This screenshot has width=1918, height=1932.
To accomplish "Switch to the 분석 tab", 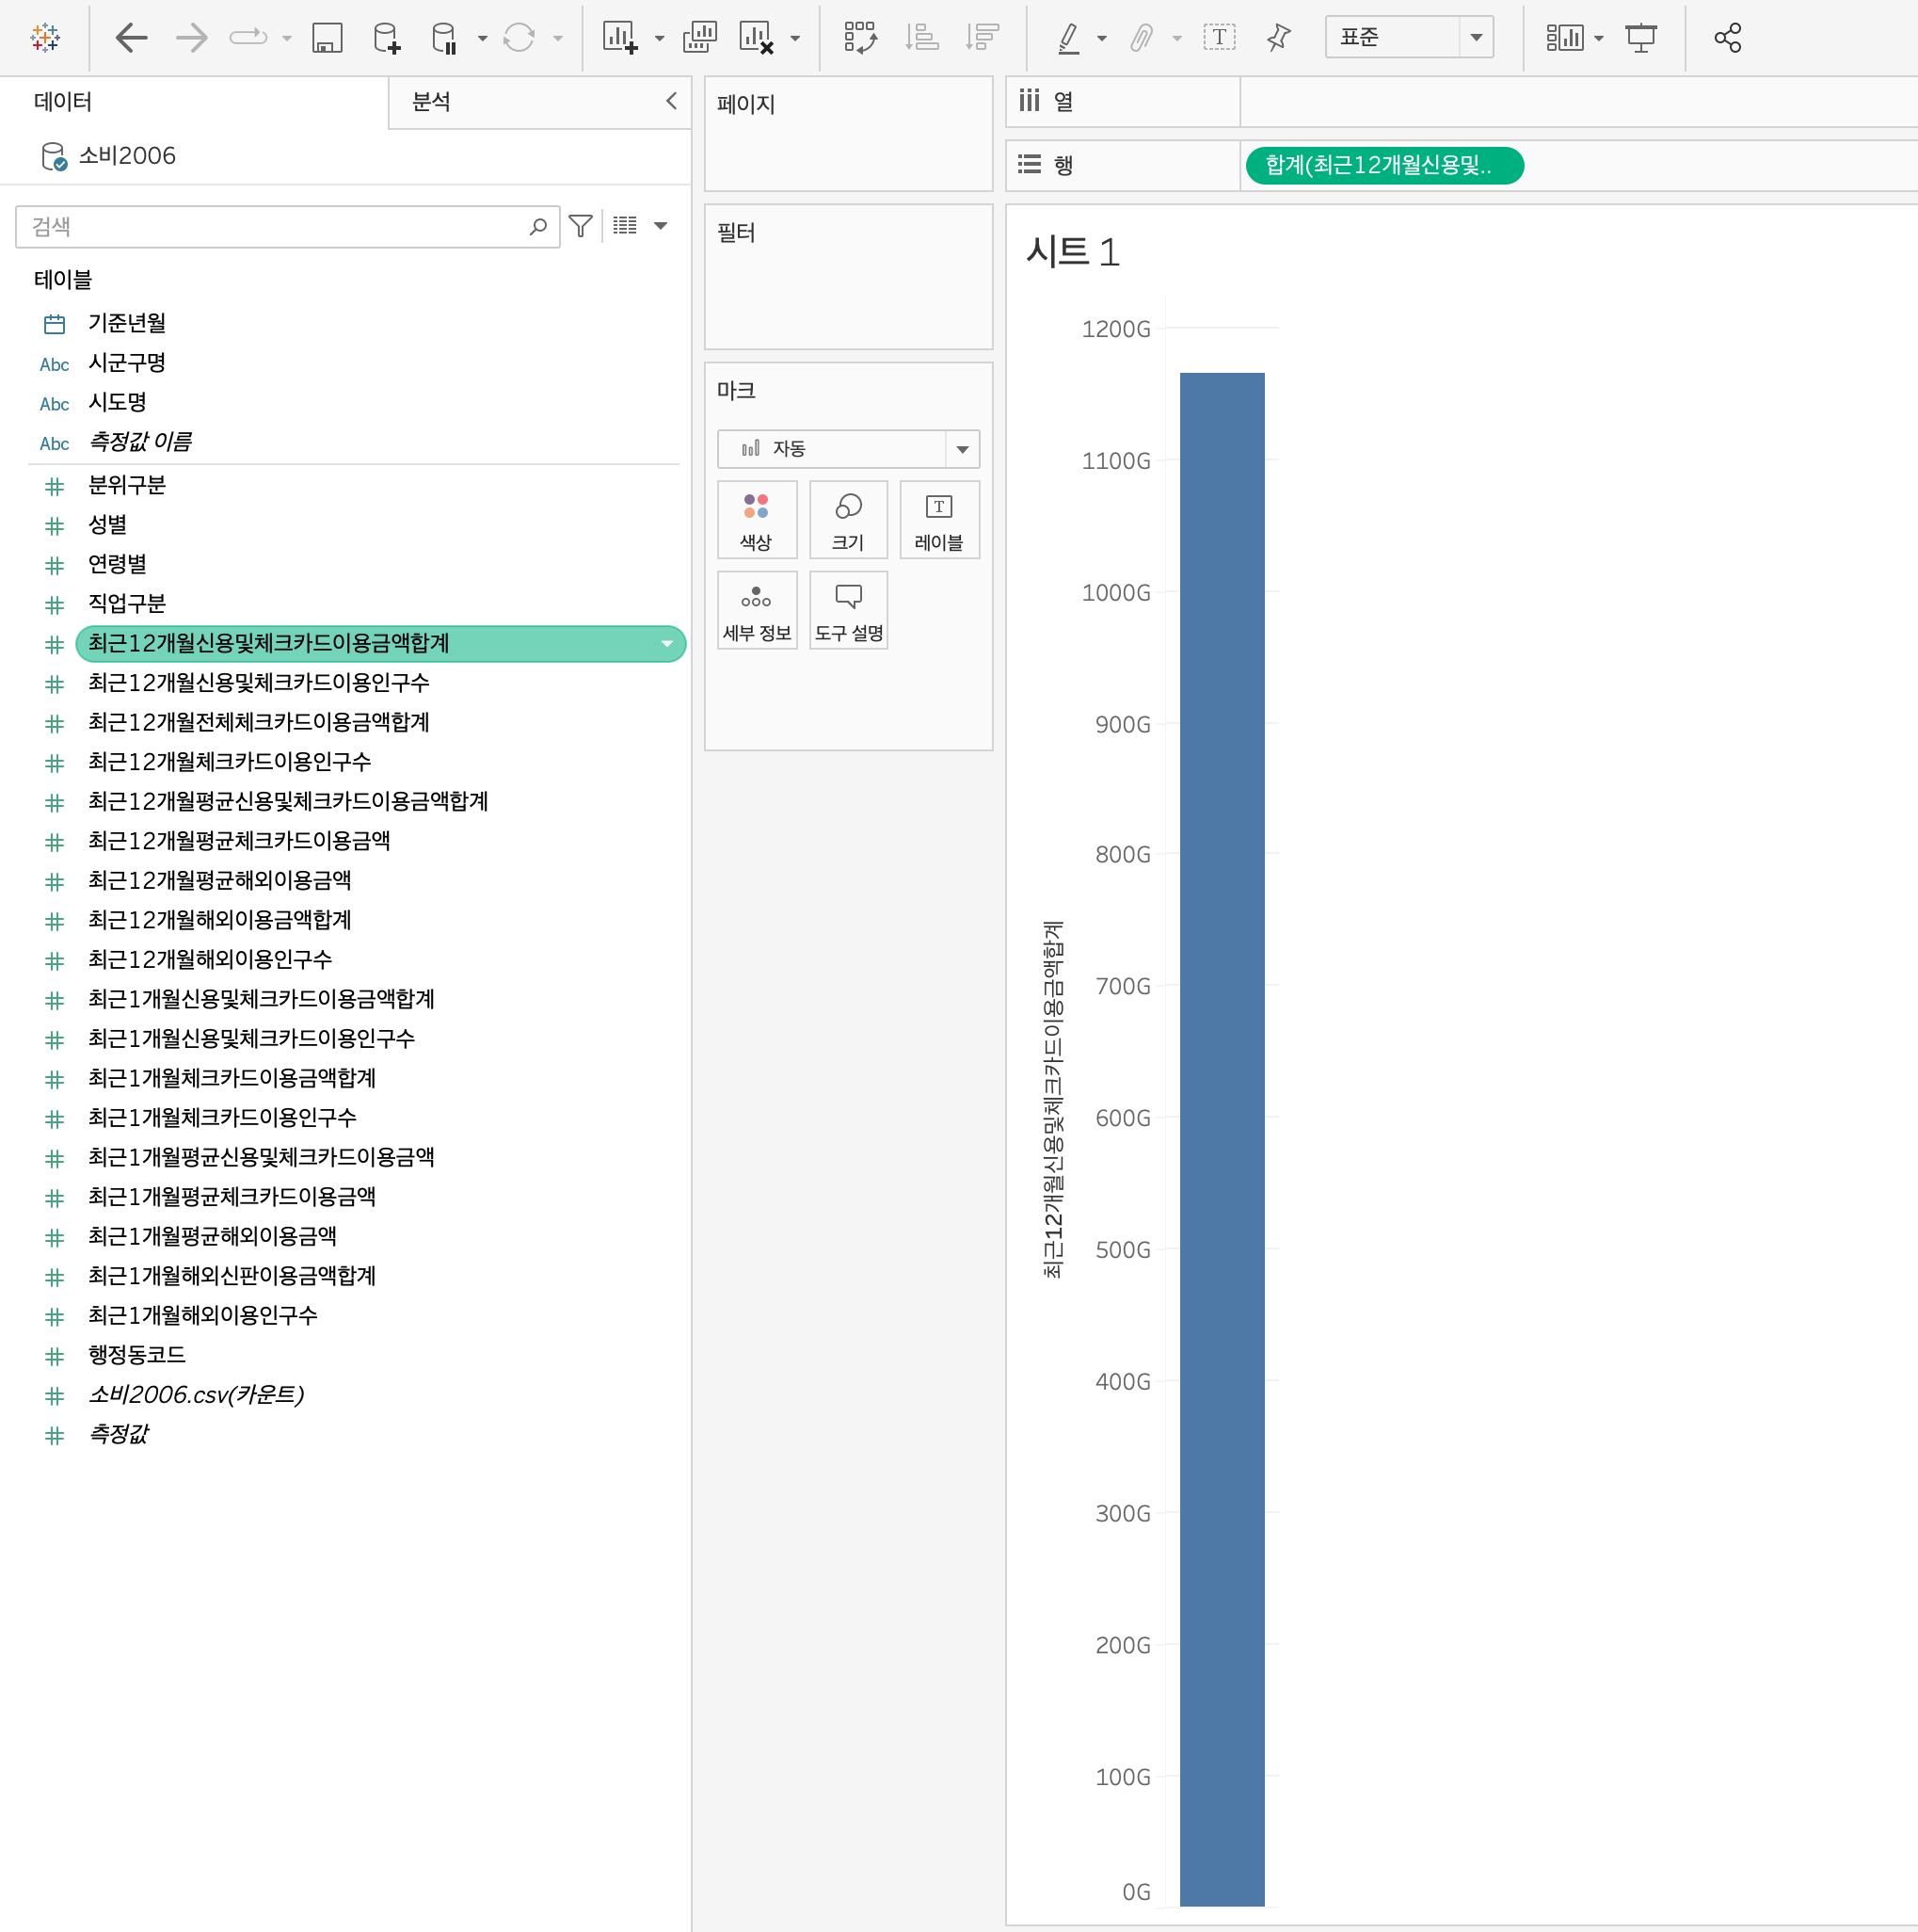I will pos(432,102).
